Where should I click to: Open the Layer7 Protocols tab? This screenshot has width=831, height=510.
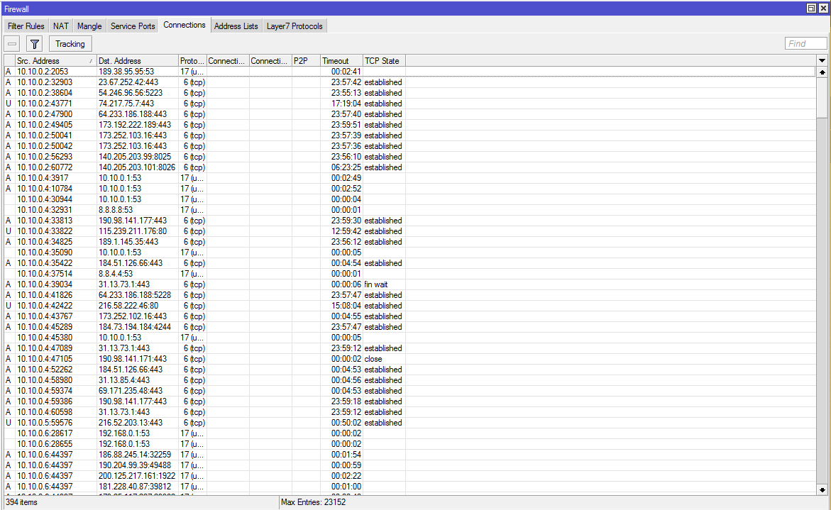tap(295, 26)
